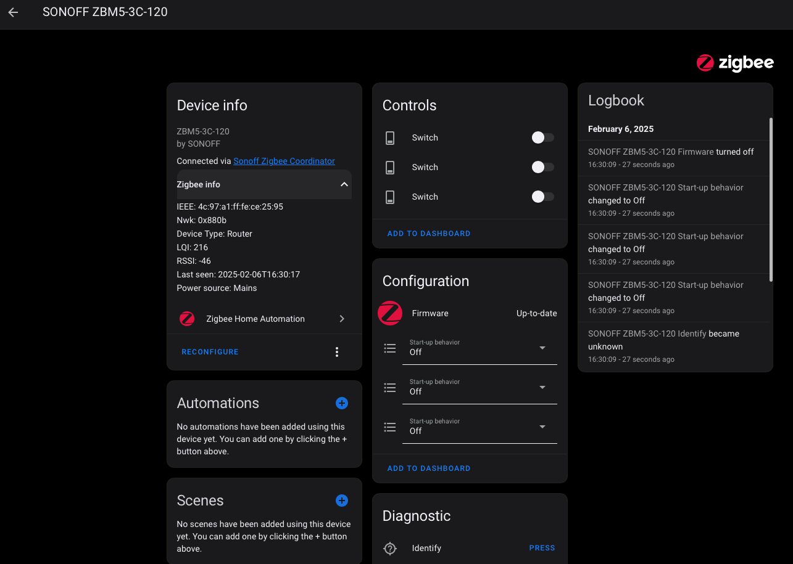The image size is (793, 564).
Task: Click the Nwk: 0x880b line
Action: coord(202,220)
